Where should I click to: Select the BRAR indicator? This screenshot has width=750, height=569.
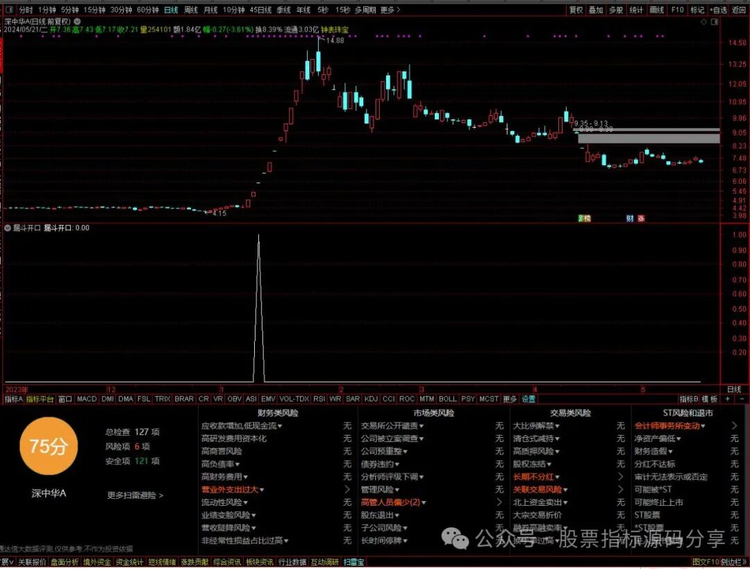click(184, 398)
